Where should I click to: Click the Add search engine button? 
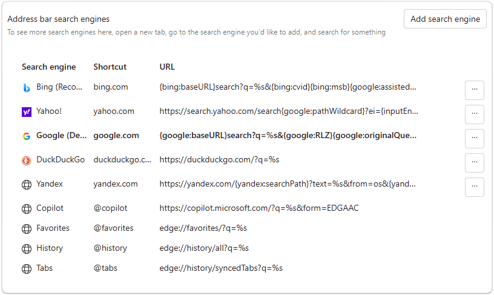pyautogui.click(x=445, y=19)
